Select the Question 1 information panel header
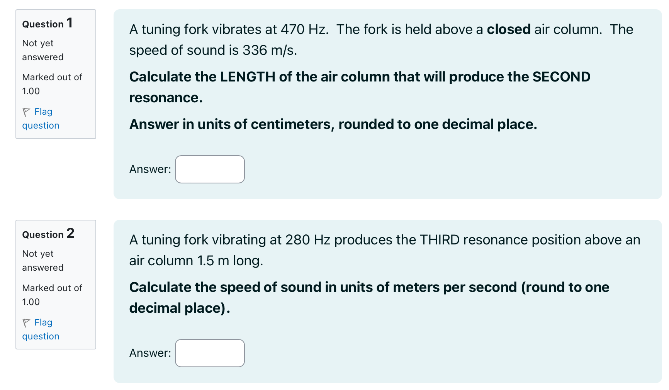Image resolution: width=669 pixels, height=390 pixels. pyautogui.click(x=47, y=24)
